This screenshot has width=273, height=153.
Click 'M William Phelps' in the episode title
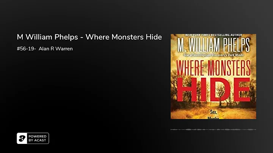(47, 37)
